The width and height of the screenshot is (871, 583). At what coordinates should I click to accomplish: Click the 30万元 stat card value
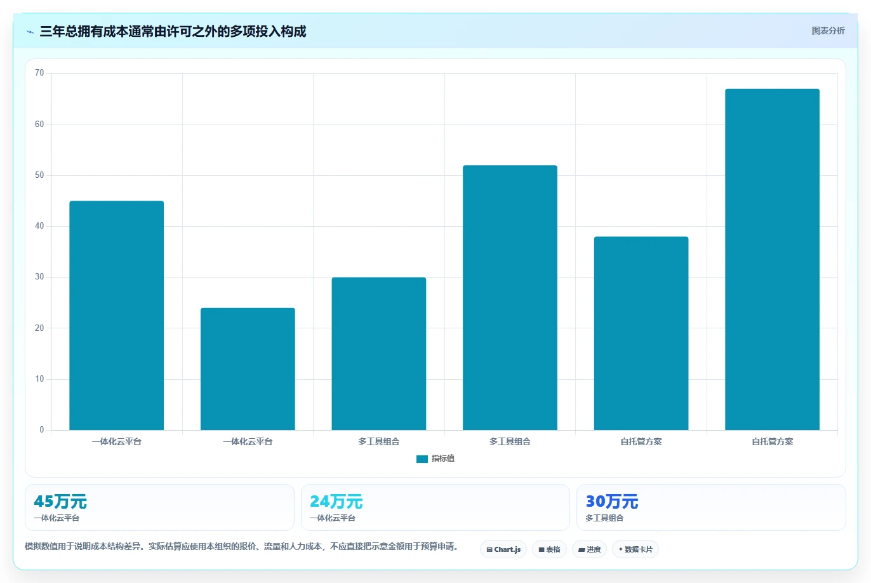[x=612, y=502]
